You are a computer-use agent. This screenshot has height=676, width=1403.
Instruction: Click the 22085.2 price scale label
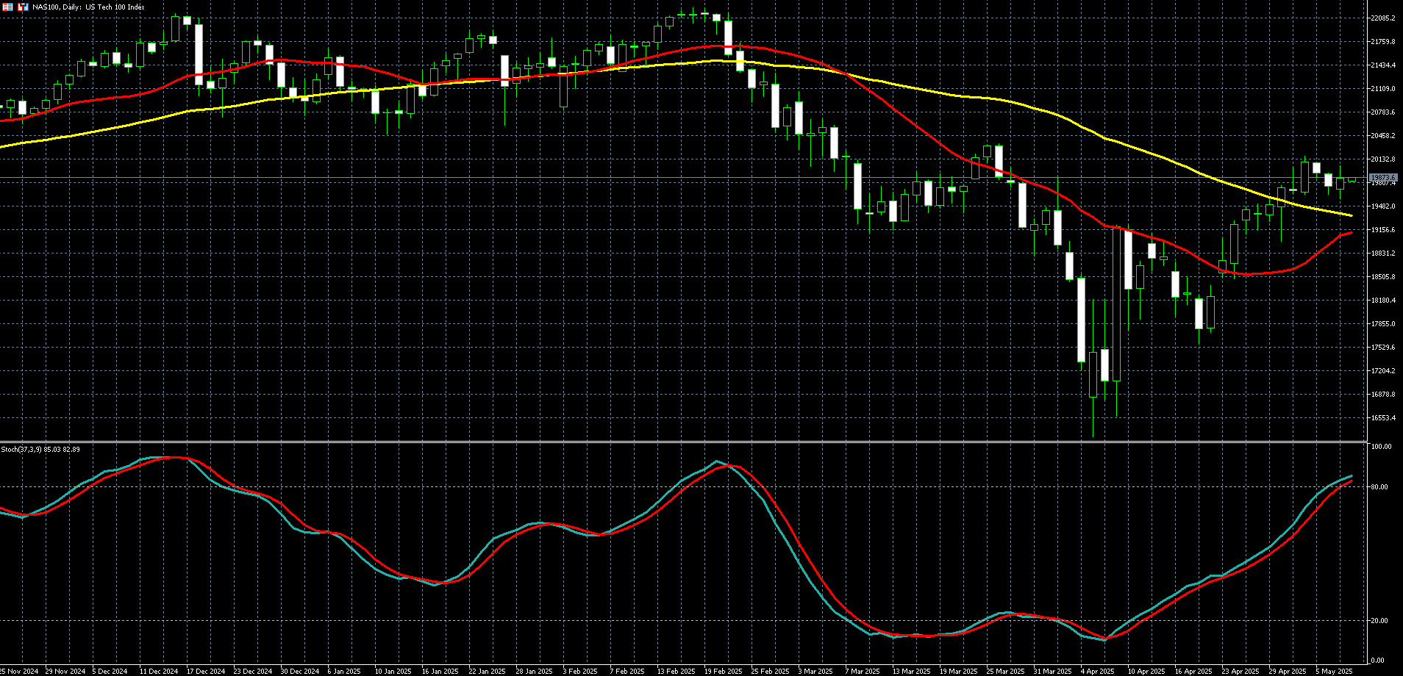(1383, 18)
